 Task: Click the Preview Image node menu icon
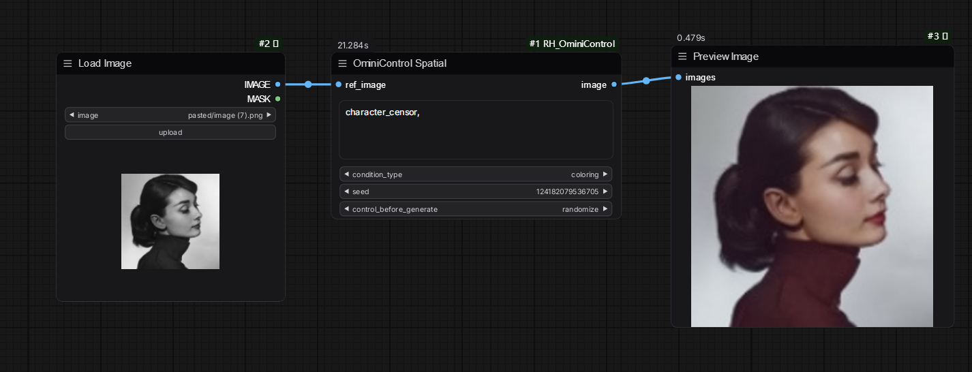tap(682, 57)
